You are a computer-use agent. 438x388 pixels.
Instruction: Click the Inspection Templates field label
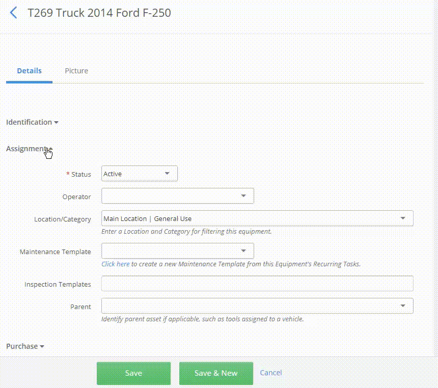[58, 284]
